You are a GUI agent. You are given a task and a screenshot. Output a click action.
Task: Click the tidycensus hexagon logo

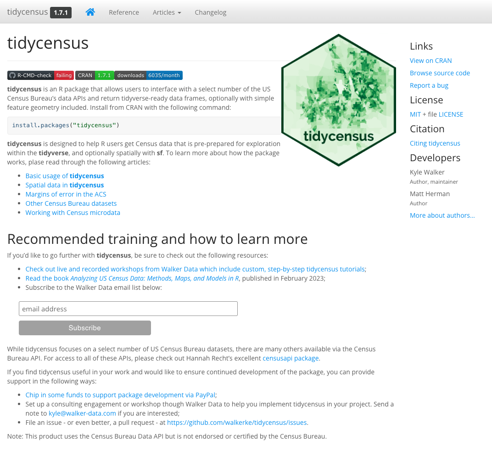pyautogui.click(x=338, y=100)
